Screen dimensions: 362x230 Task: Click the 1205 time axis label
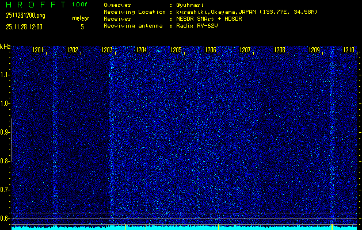pos(176,49)
